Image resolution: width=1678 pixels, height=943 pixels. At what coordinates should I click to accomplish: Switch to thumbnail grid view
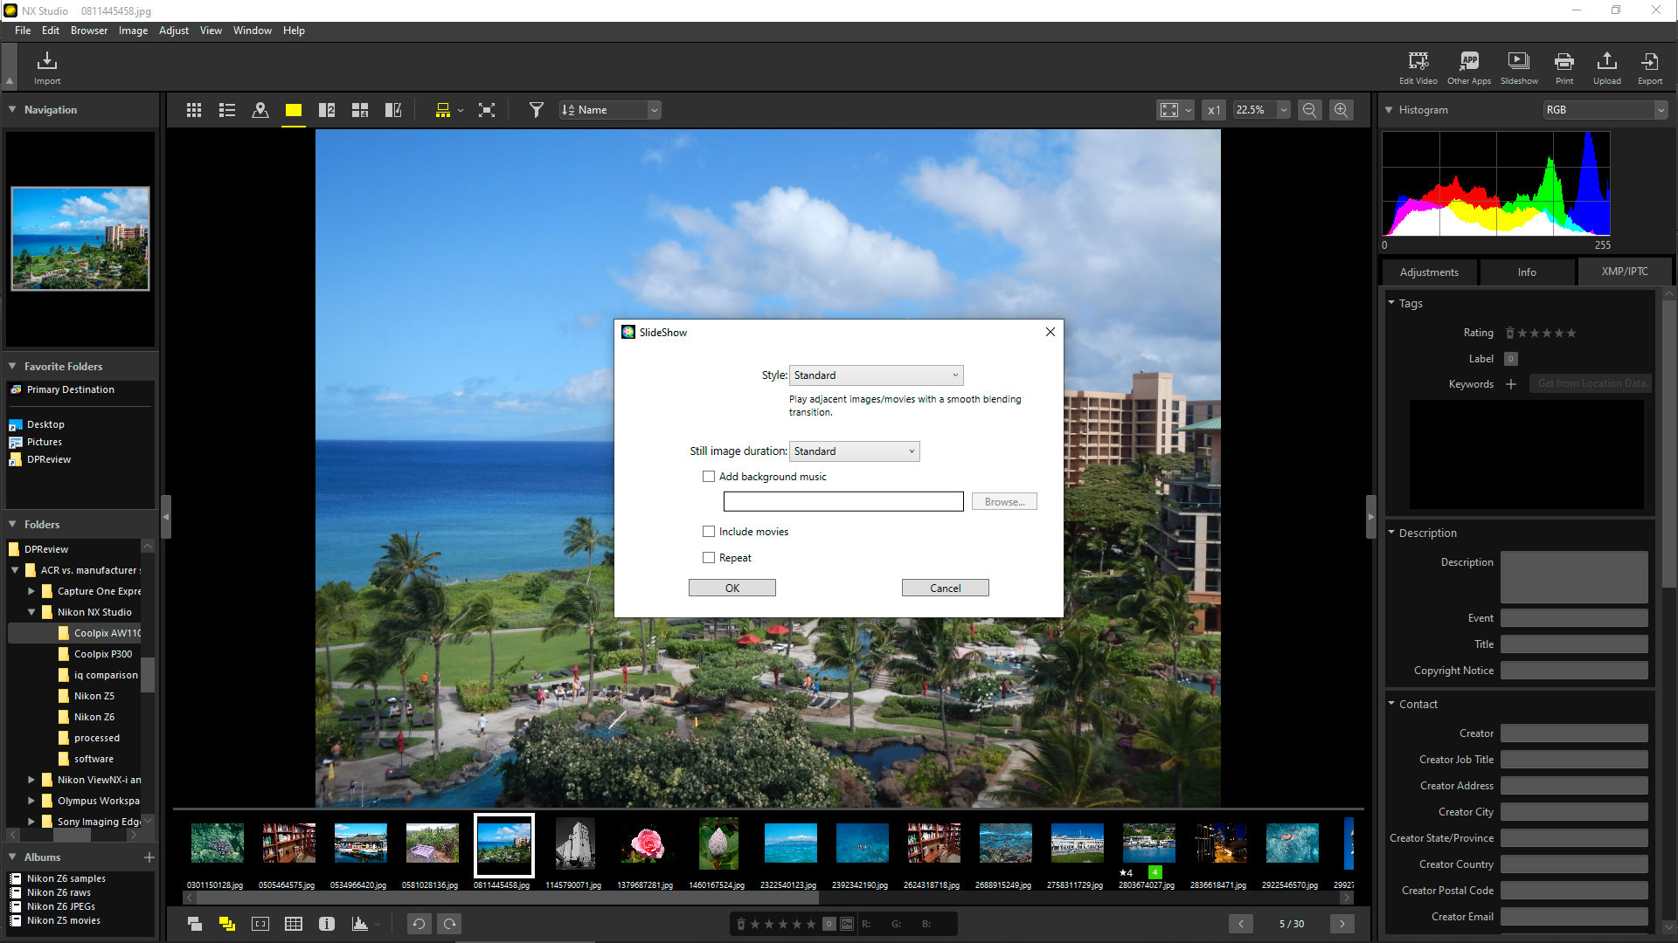(x=194, y=110)
